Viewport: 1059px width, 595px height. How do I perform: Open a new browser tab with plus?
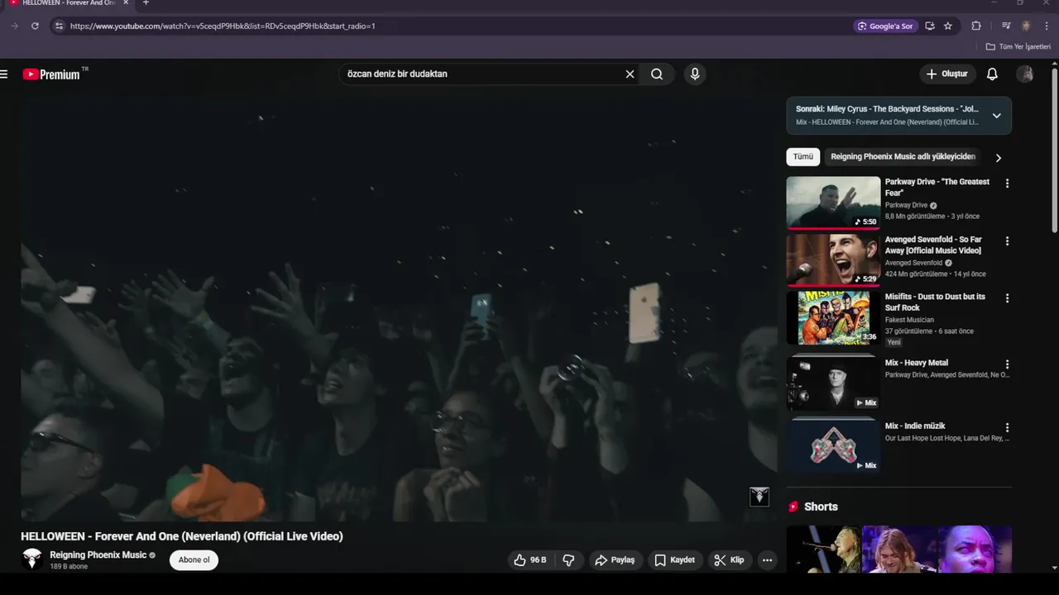[146, 3]
